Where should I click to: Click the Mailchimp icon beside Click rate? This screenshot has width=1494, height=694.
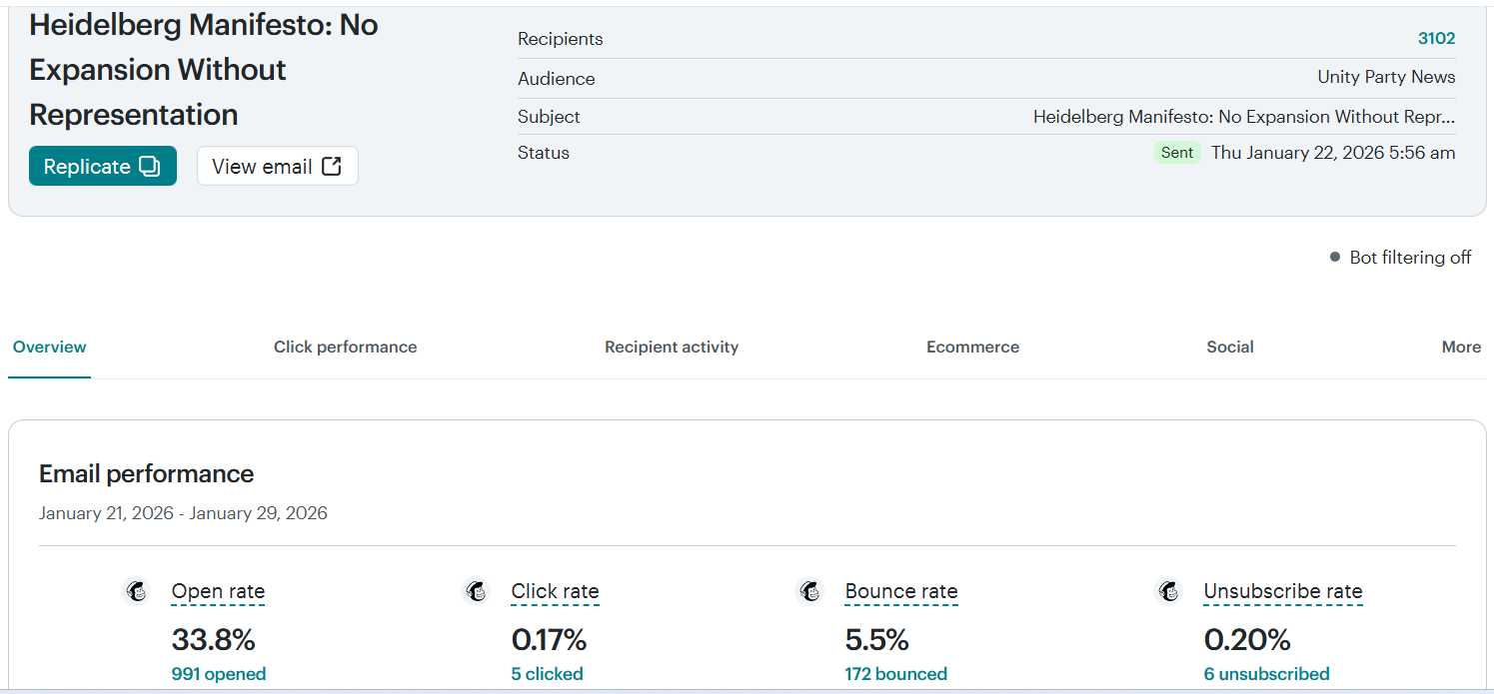tap(477, 591)
